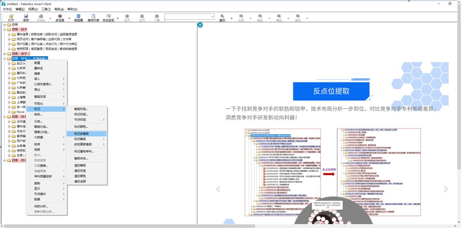Click folder icon of 网页访问 row
Viewport: 461px width, 228px height.
14,39
